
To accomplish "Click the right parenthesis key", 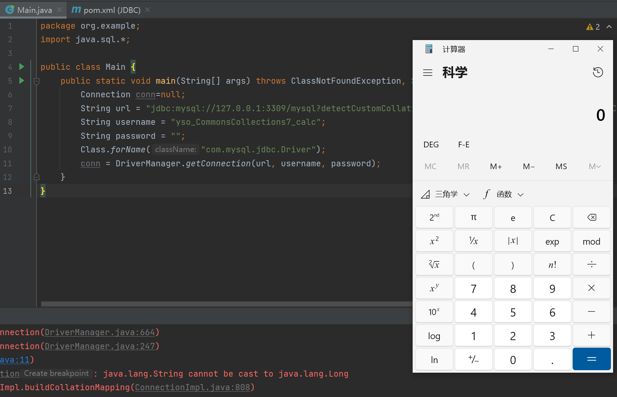I will click(x=513, y=265).
